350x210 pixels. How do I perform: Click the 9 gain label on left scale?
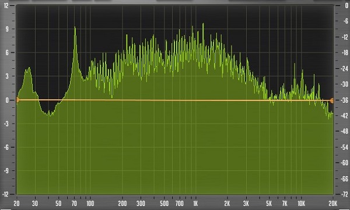7,29
